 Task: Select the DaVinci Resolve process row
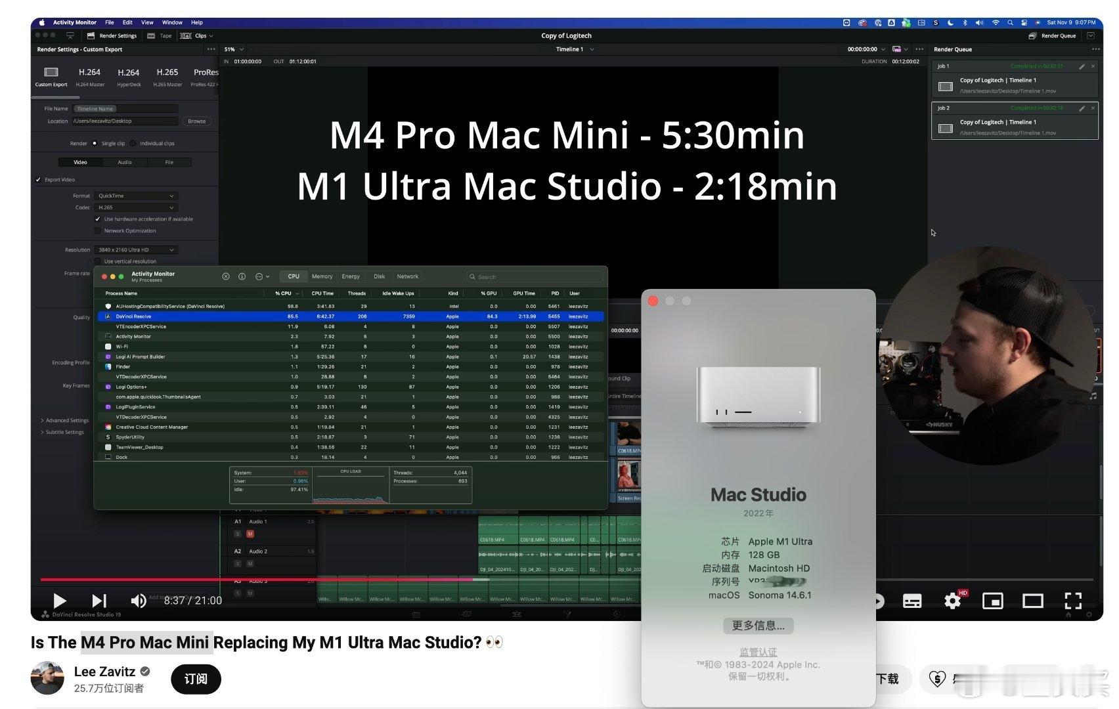pyautogui.click(x=351, y=316)
